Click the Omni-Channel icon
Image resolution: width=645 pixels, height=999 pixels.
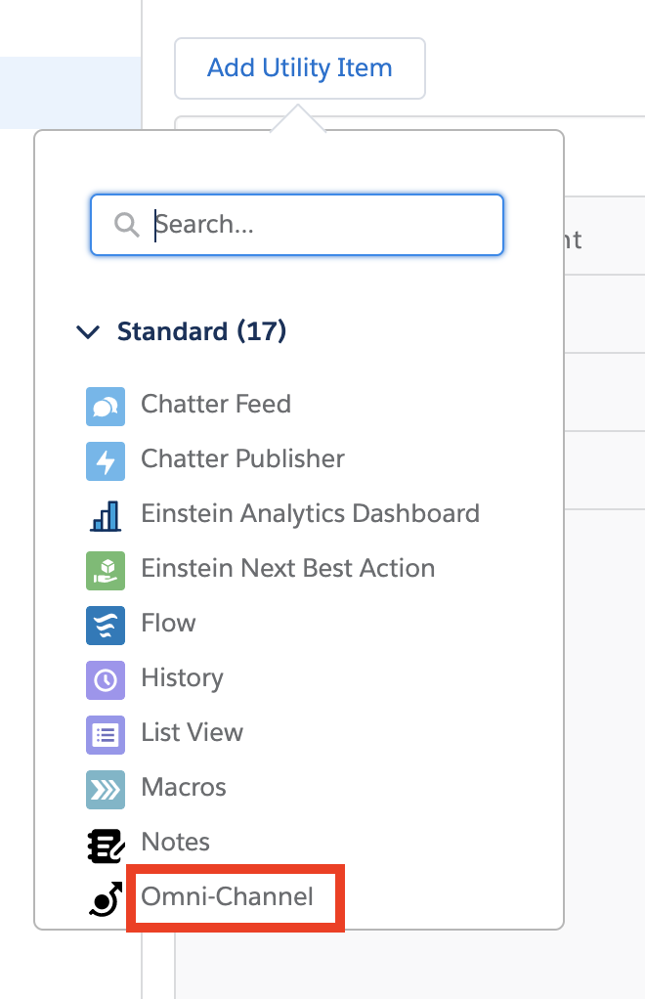tap(106, 897)
